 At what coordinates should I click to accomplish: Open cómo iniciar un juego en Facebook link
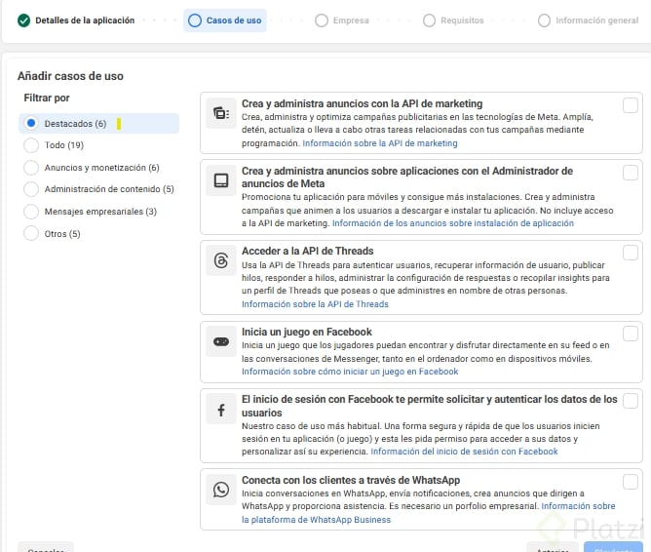point(350,372)
